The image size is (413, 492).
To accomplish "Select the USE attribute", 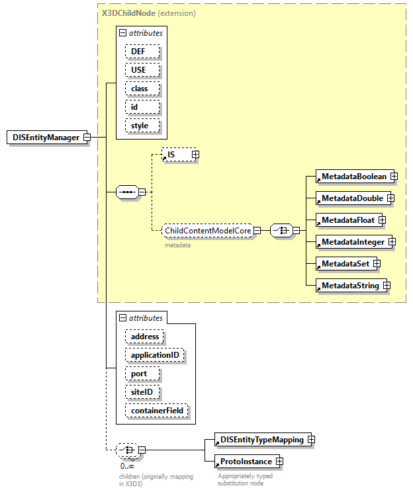I will pyautogui.click(x=142, y=70).
